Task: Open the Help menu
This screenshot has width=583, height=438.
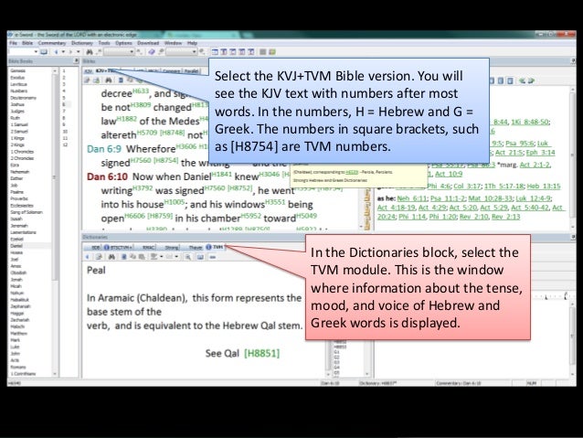Action: coord(192,43)
